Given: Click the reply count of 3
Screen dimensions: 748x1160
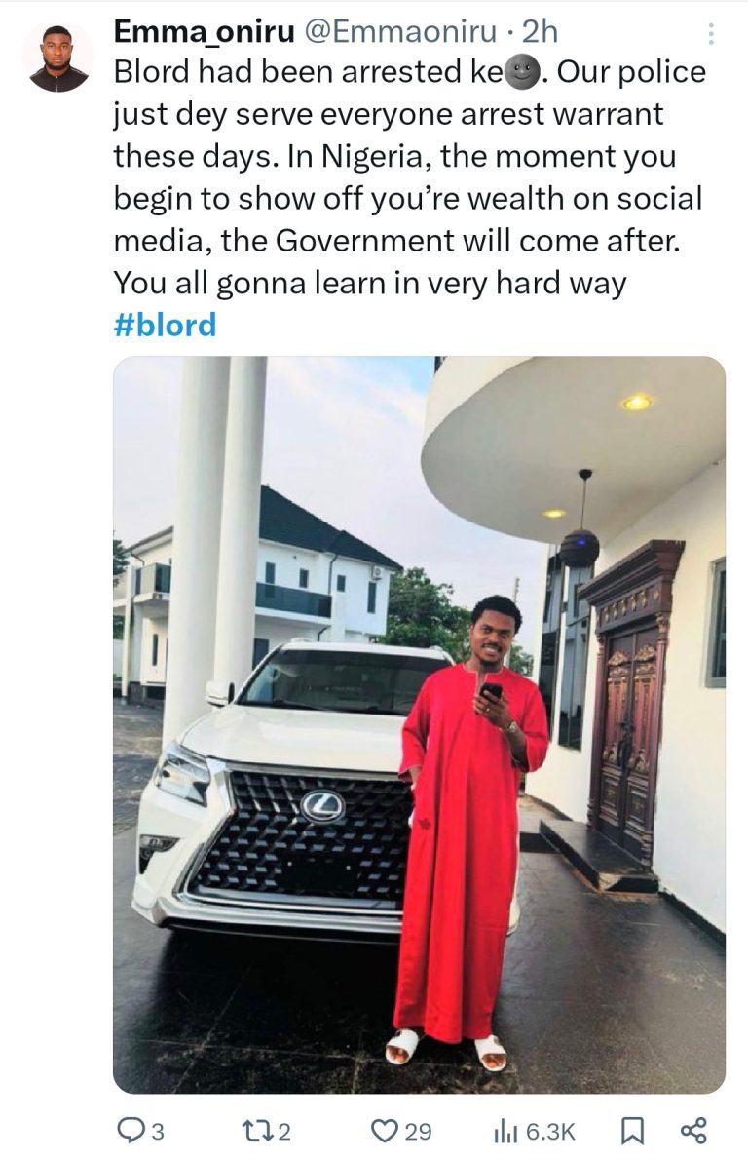Looking at the screenshot, I should click(158, 1132).
